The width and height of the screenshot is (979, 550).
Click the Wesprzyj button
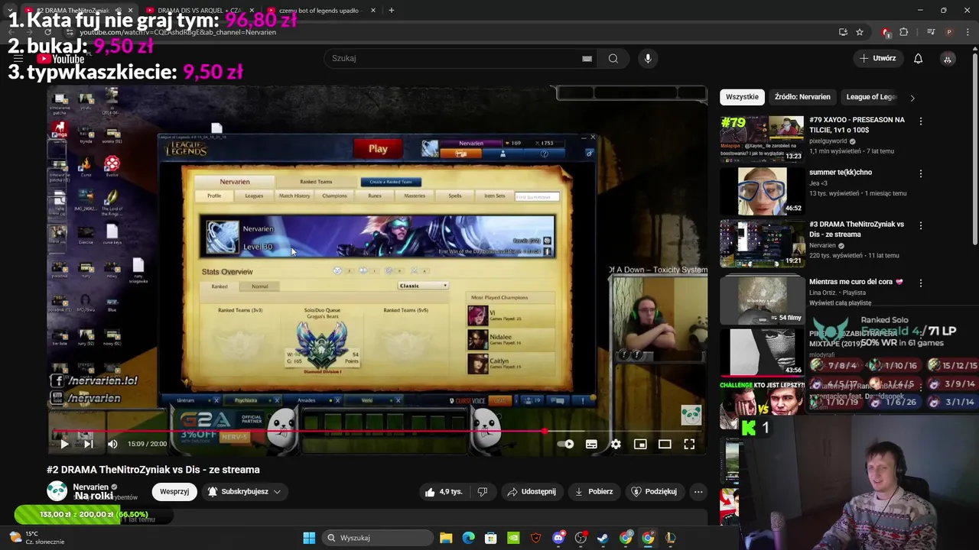(x=174, y=491)
